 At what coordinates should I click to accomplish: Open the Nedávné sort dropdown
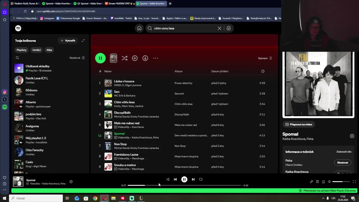click(x=77, y=58)
